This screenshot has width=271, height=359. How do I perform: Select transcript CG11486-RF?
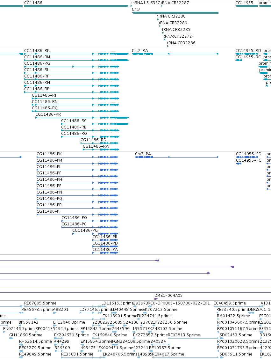point(37,76)
